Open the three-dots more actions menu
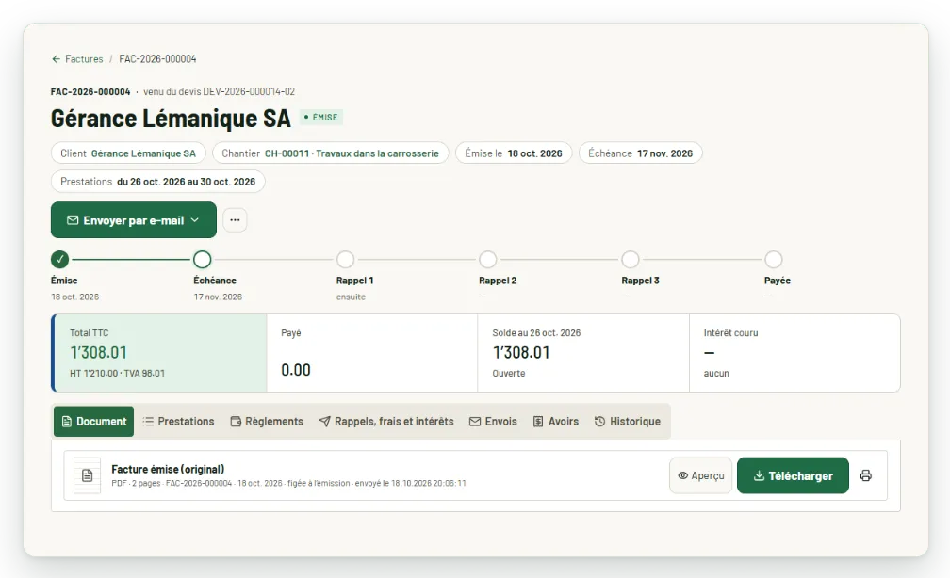Viewport: 950px width, 578px height. coord(235,219)
